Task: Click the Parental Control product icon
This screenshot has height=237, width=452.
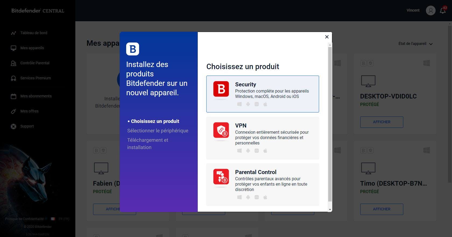Action: (221, 176)
